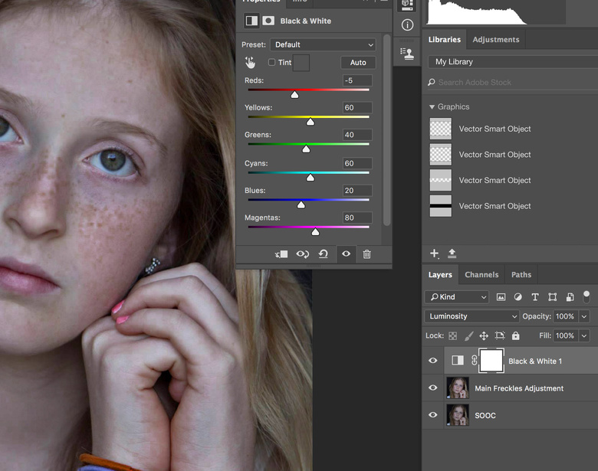Lock image pixels brush icon

tap(468, 335)
